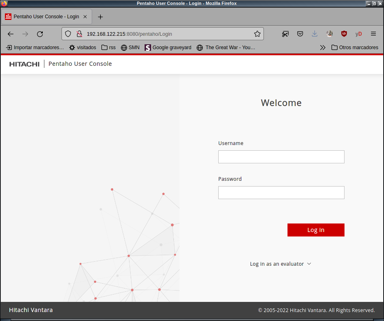
Task: Open Importar marcadores bookmark
Action: (35, 48)
